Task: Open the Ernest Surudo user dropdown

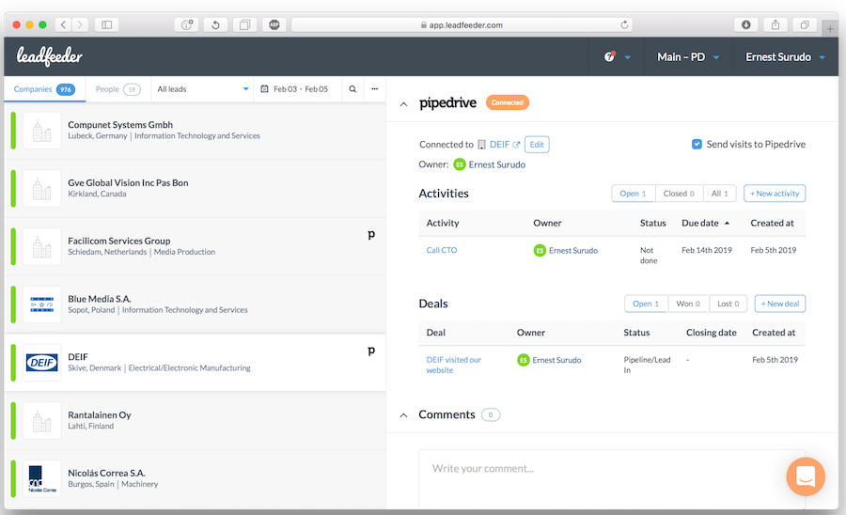Action: point(785,56)
